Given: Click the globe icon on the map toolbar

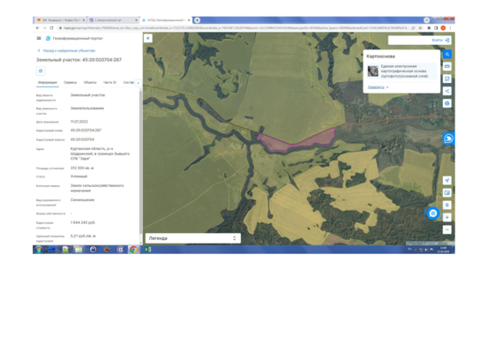Looking at the screenshot, I should [447, 103].
